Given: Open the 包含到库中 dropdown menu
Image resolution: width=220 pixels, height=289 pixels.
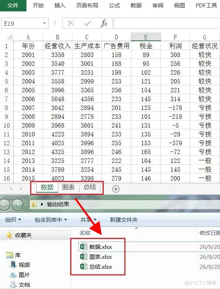Looking at the screenshot, I should [51, 220].
